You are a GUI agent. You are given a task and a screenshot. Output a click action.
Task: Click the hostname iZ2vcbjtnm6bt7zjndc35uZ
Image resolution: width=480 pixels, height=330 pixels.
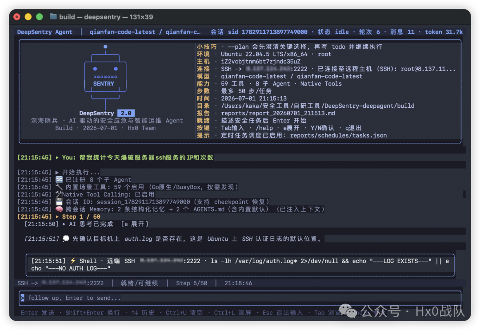point(261,61)
